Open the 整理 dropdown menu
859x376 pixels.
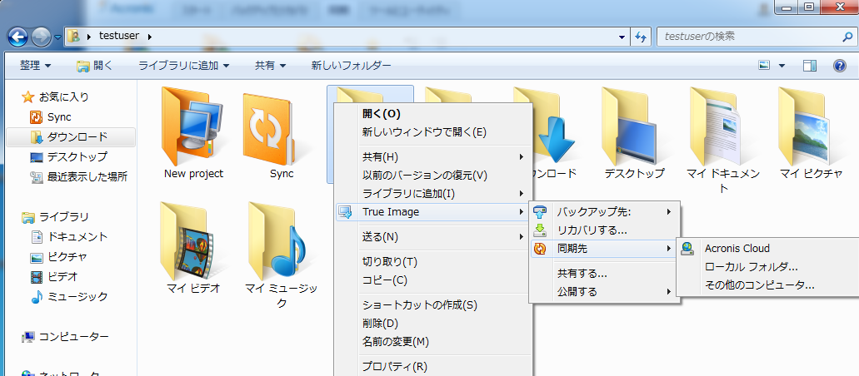[35, 66]
